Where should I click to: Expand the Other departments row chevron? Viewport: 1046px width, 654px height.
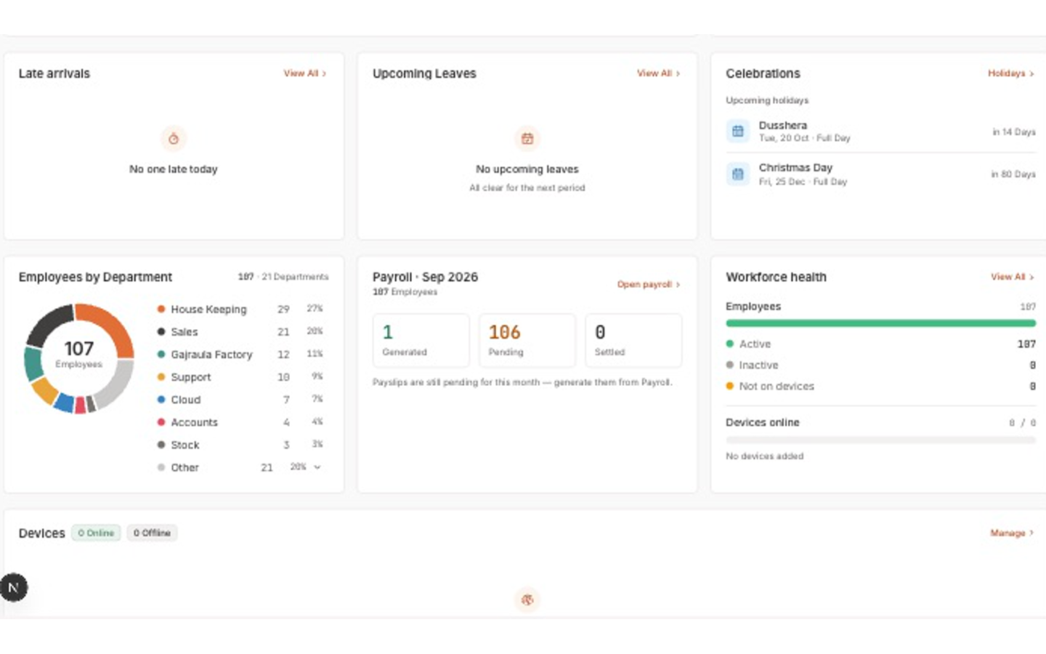pyautogui.click(x=317, y=467)
